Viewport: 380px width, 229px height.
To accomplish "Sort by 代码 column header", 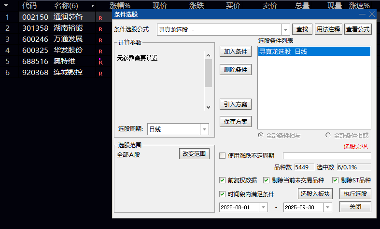I will tap(29, 6).
